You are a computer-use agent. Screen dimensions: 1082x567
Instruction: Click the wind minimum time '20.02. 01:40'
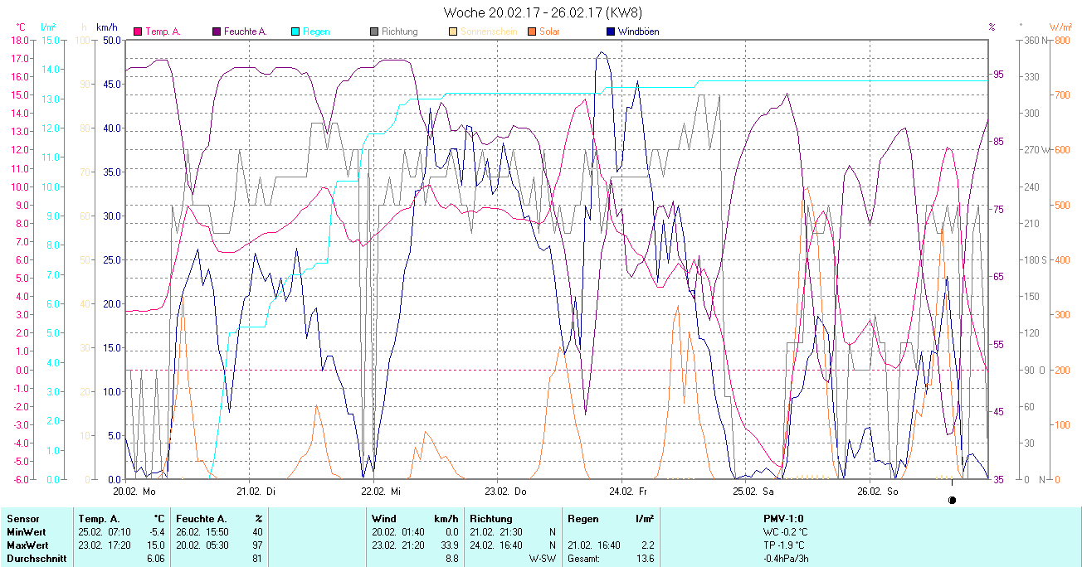coord(397,531)
